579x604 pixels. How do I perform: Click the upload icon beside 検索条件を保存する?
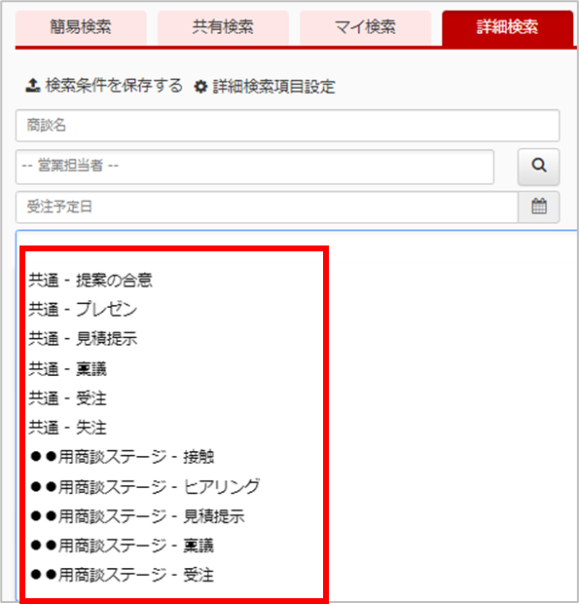[x=33, y=86]
